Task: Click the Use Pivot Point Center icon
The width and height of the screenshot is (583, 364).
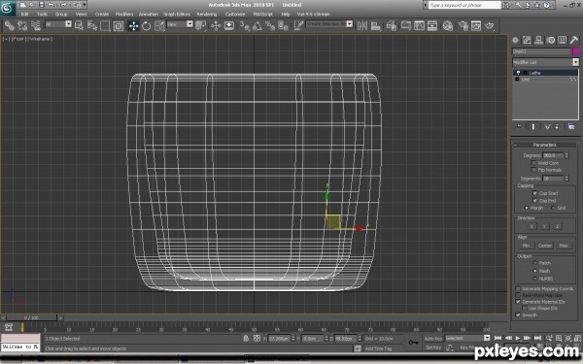Action: click(201, 25)
